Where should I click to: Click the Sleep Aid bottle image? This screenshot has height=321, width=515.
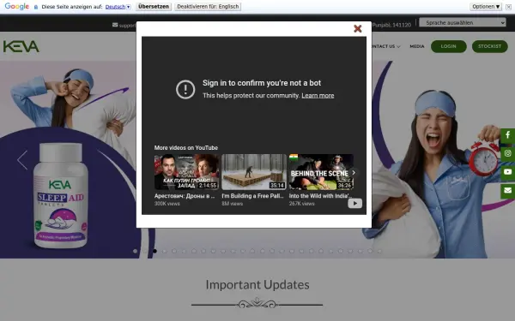pyautogui.click(x=60, y=195)
